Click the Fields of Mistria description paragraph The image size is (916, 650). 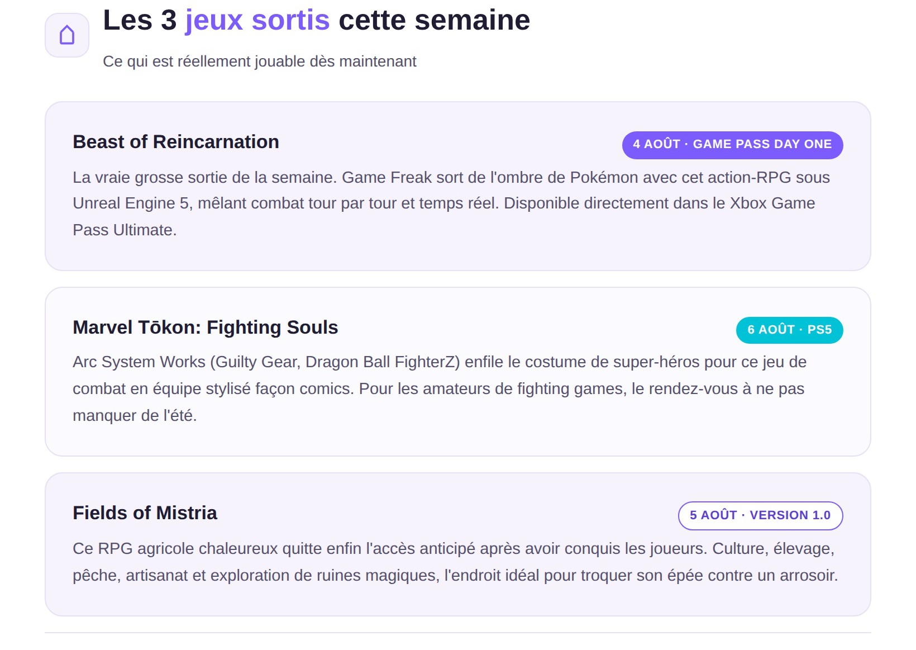(455, 562)
